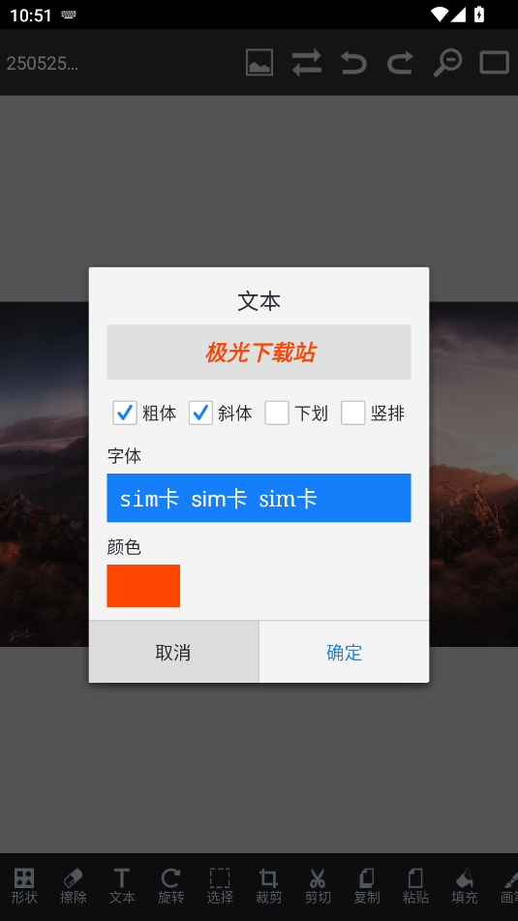Uncheck the 粗体 bold checkbox

(125, 413)
